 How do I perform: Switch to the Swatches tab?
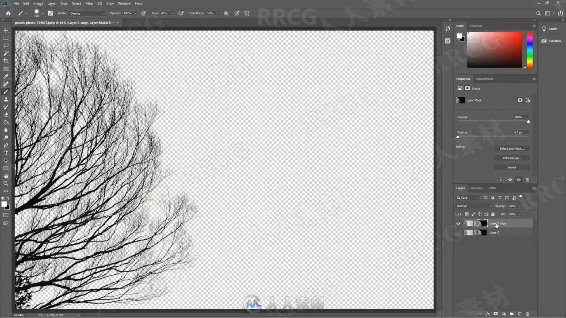click(x=476, y=26)
